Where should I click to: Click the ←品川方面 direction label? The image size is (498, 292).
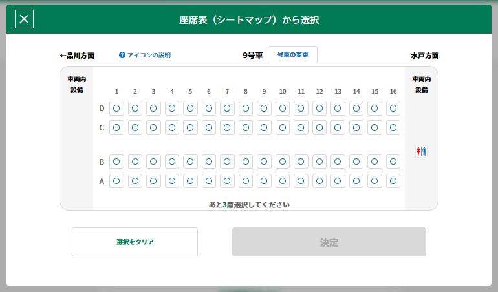pos(77,56)
